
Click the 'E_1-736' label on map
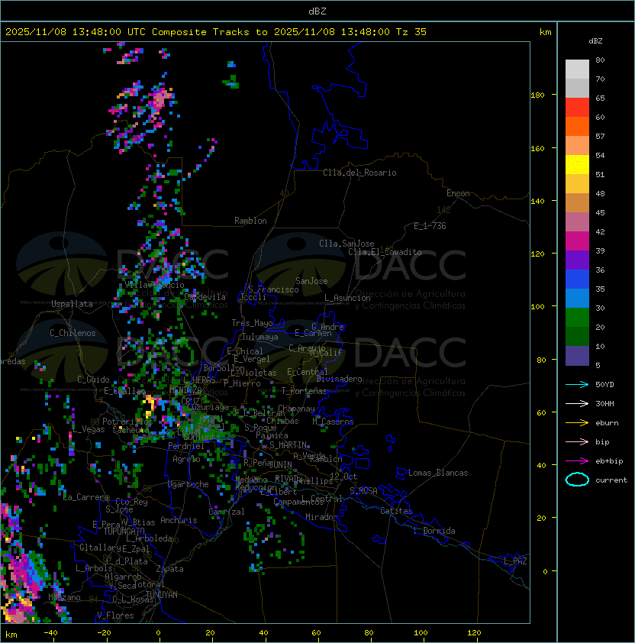(430, 226)
